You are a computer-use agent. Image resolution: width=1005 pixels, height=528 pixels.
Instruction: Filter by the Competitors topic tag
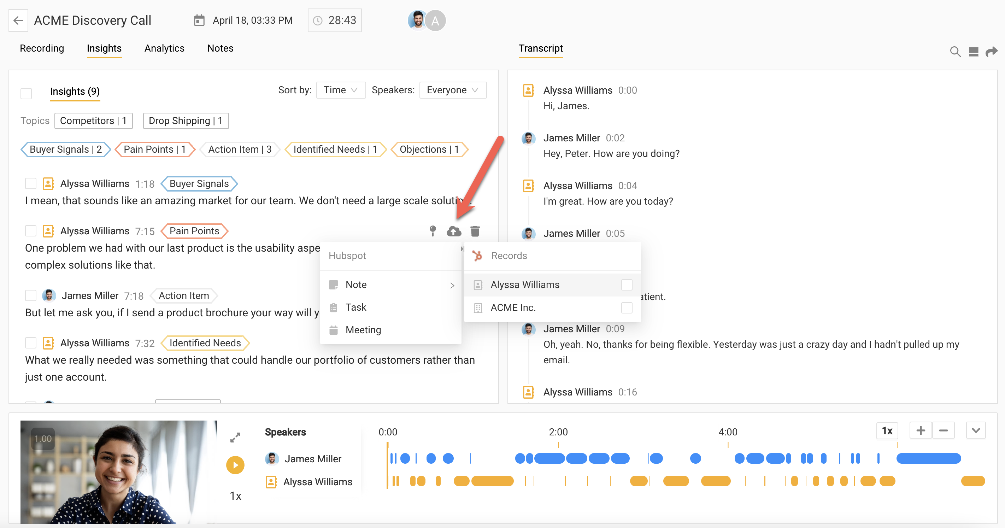(93, 121)
